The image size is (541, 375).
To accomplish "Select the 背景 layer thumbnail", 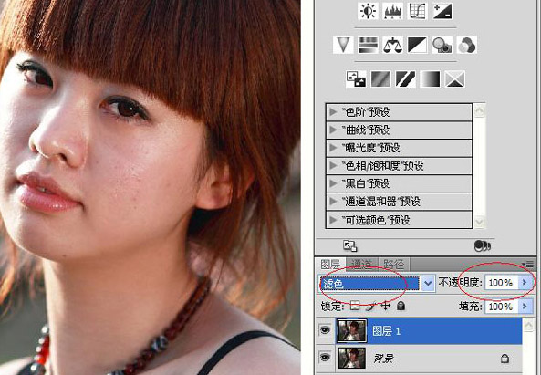I will coord(352,358).
